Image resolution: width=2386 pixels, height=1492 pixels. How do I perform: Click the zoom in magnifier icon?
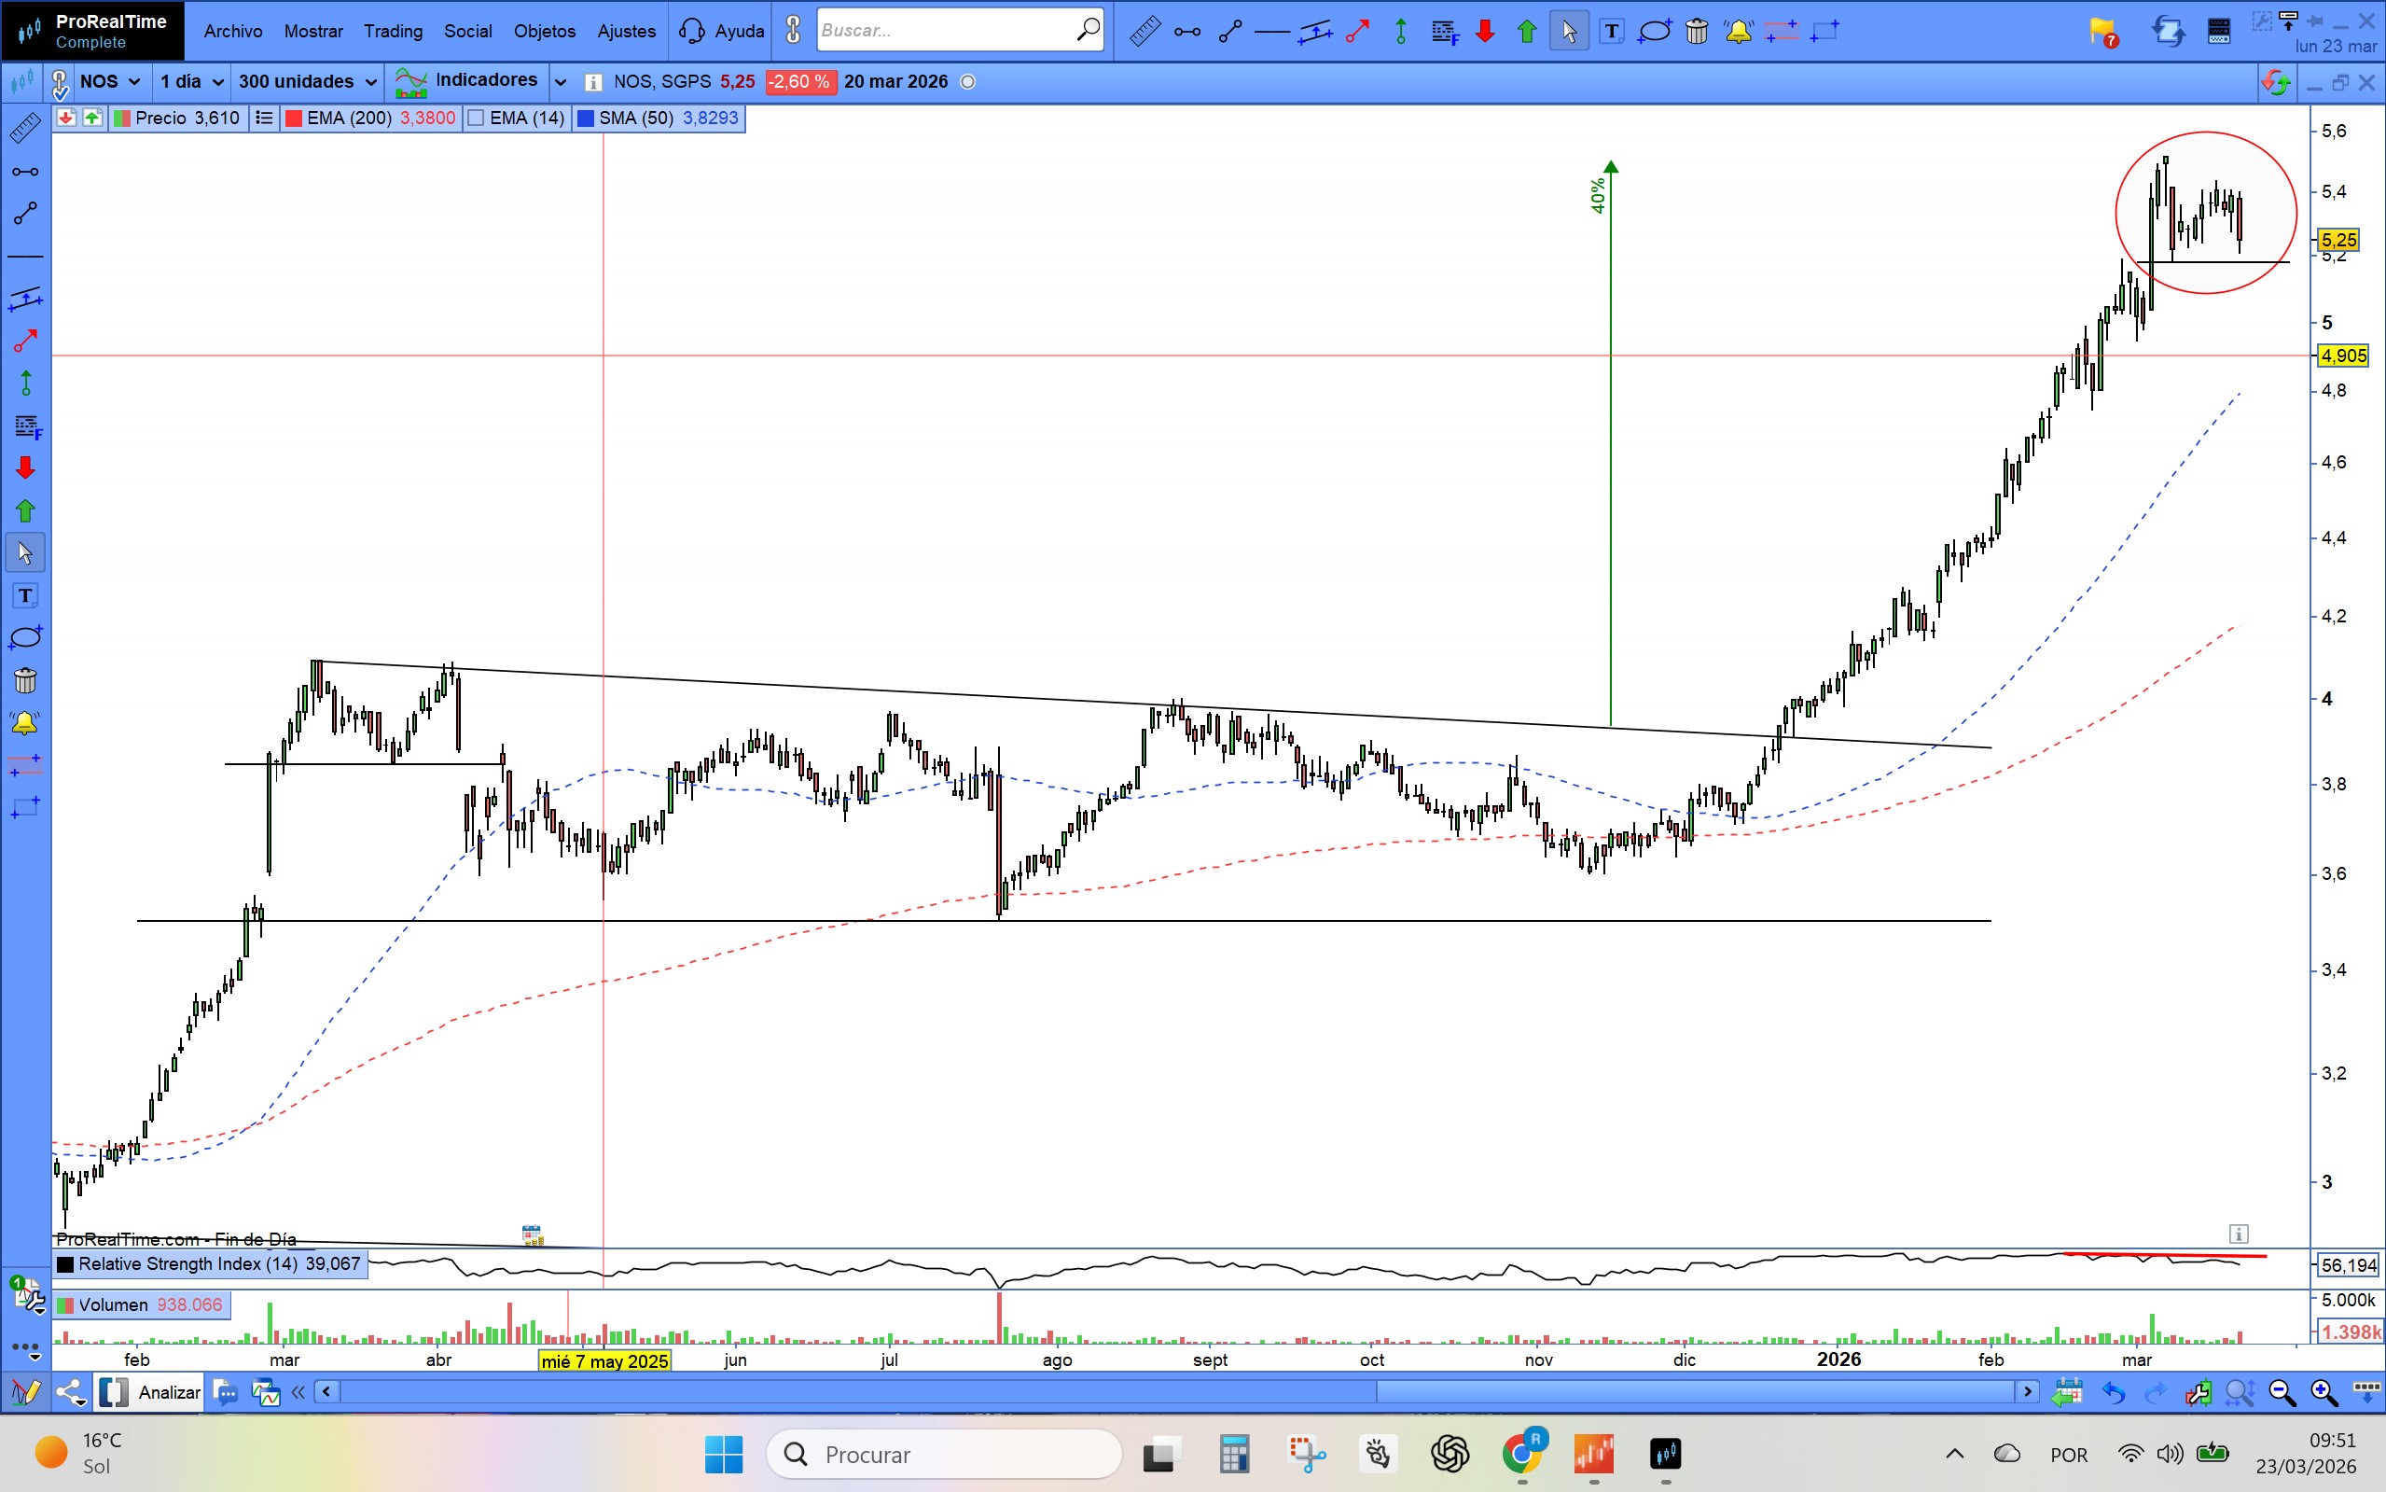click(2324, 1392)
